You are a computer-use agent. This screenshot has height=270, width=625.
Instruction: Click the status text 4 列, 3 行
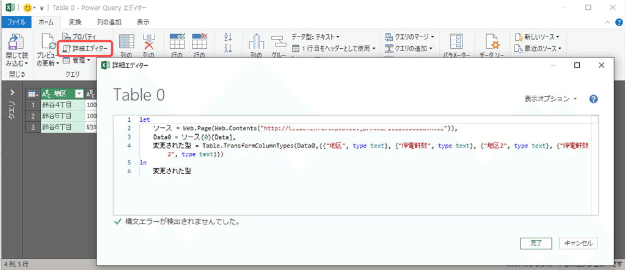click(16, 264)
